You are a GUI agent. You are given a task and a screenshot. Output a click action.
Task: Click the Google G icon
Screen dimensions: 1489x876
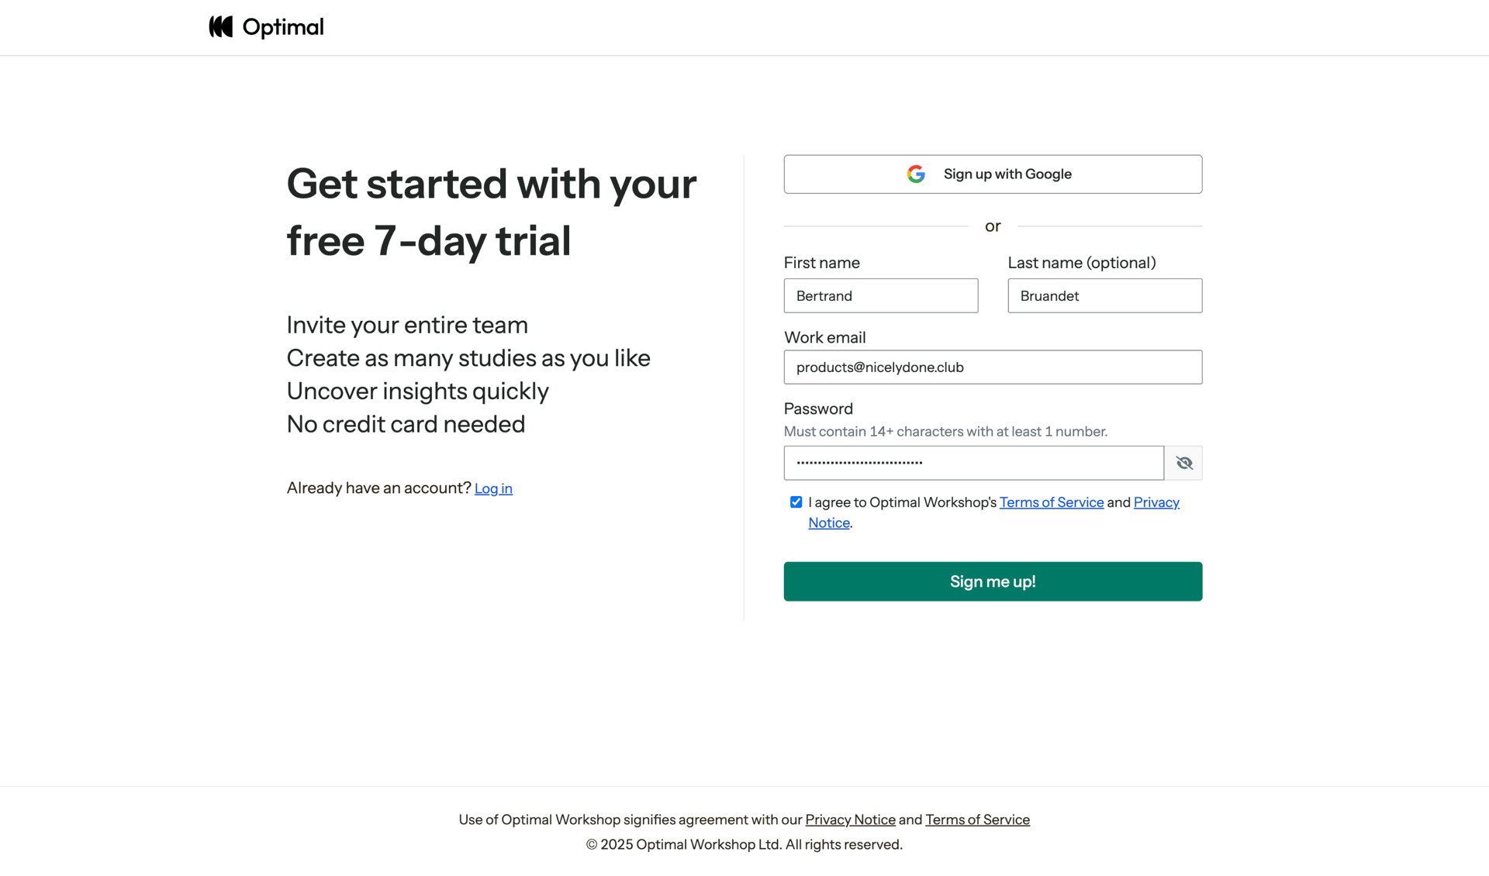[x=916, y=174]
